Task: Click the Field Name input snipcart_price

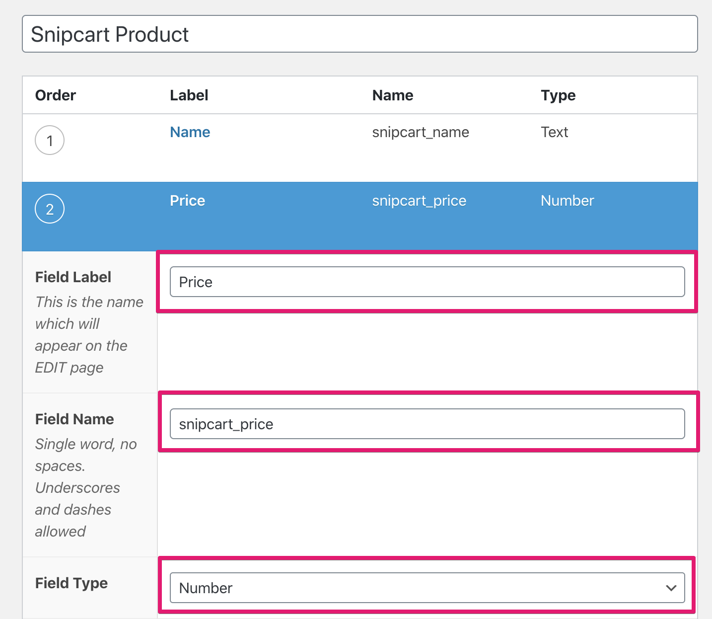Action: (x=427, y=424)
